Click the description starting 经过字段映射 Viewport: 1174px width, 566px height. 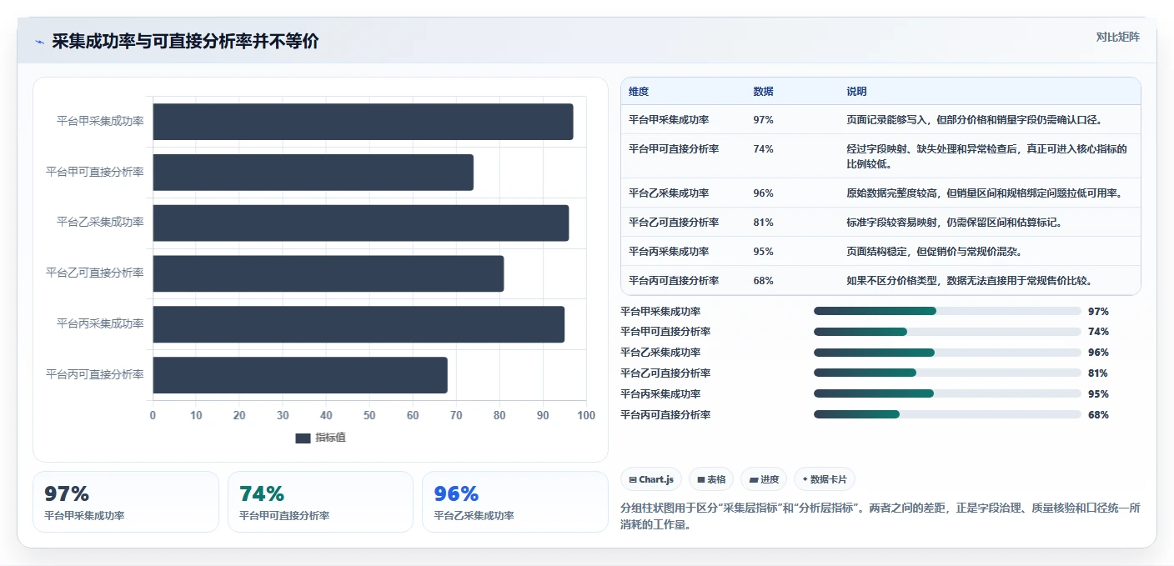[x=986, y=157]
